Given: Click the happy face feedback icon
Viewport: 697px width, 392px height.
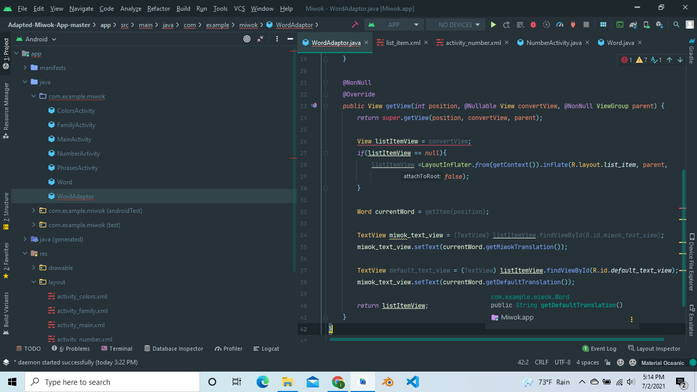Looking at the screenshot, I should click(620, 362).
